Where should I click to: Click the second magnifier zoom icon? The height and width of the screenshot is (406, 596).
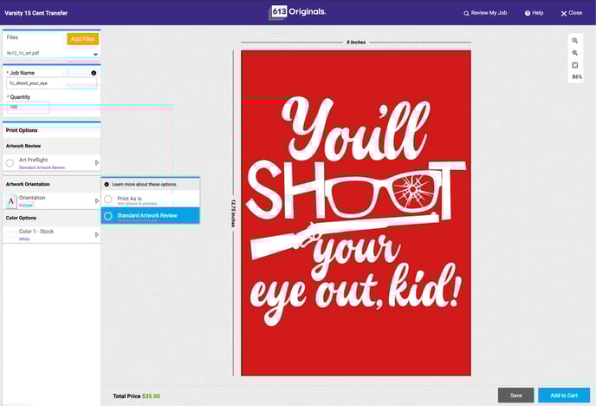574,53
